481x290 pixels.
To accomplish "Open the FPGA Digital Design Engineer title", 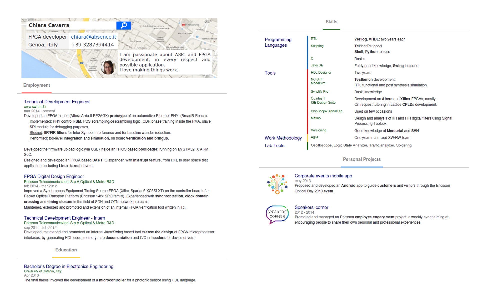I will click(54, 176).
